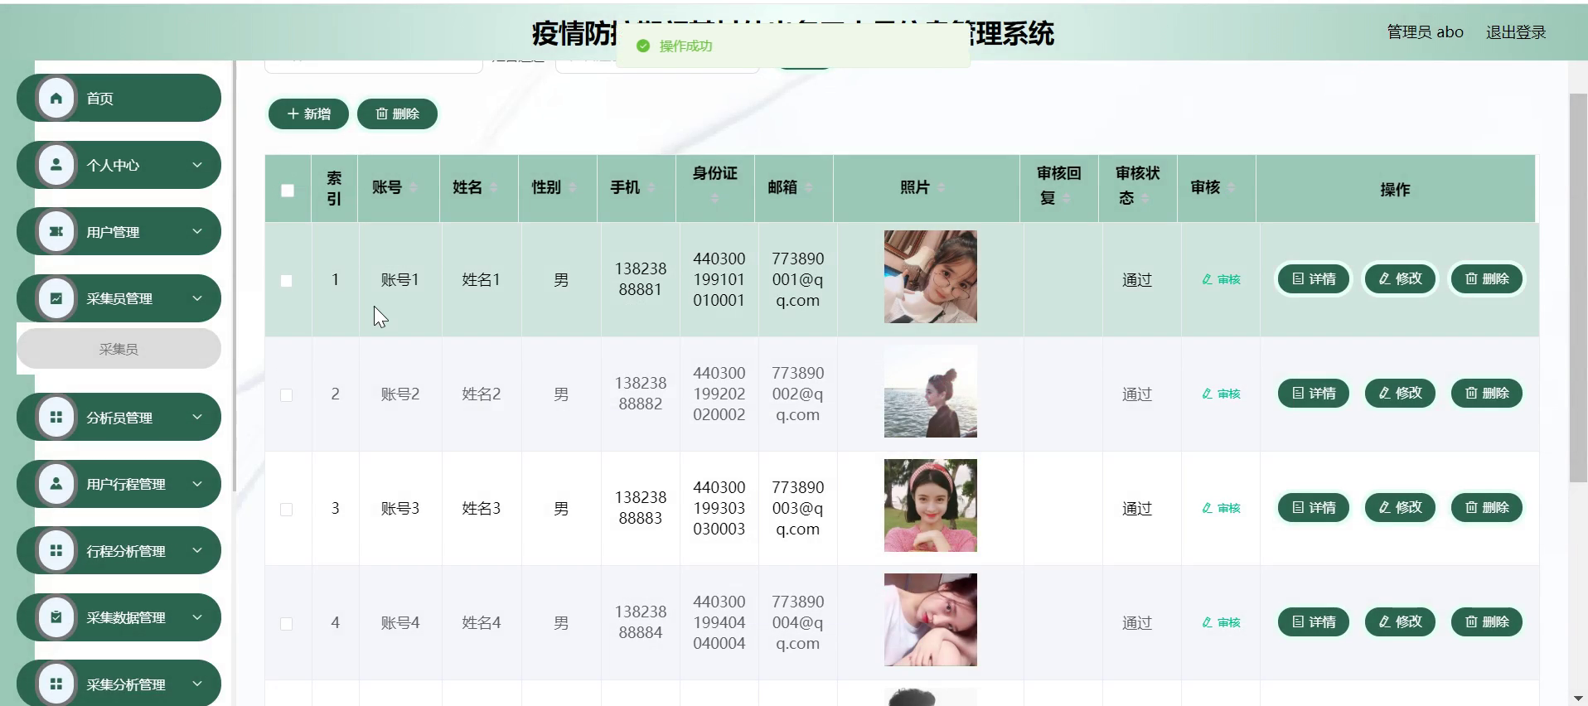
Task: Expand the 分析员管理 menu chevron
Action: point(197,417)
